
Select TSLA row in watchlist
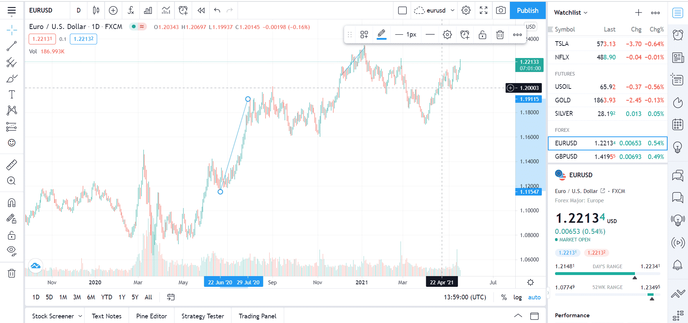point(607,44)
